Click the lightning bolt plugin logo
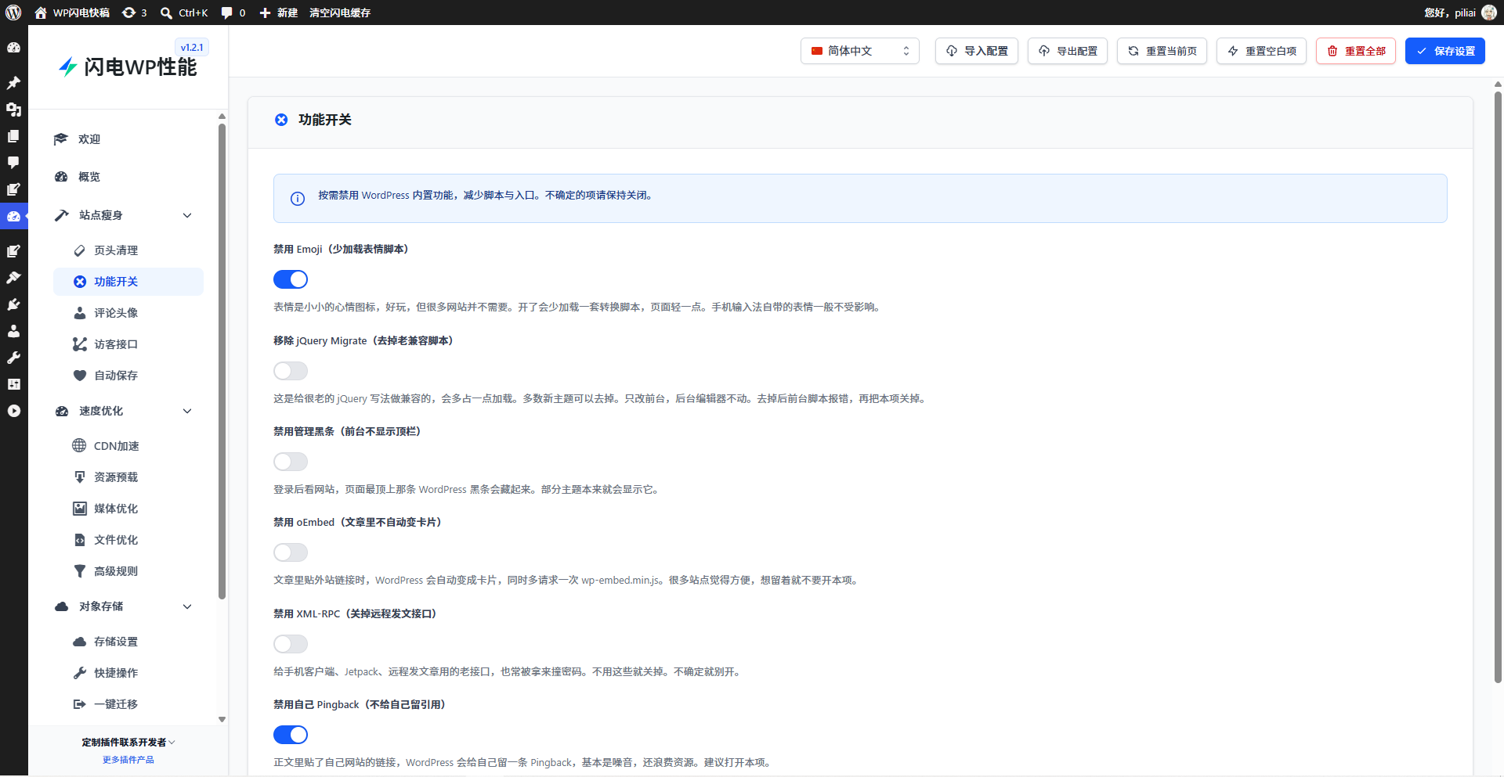 (x=68, y=67)
